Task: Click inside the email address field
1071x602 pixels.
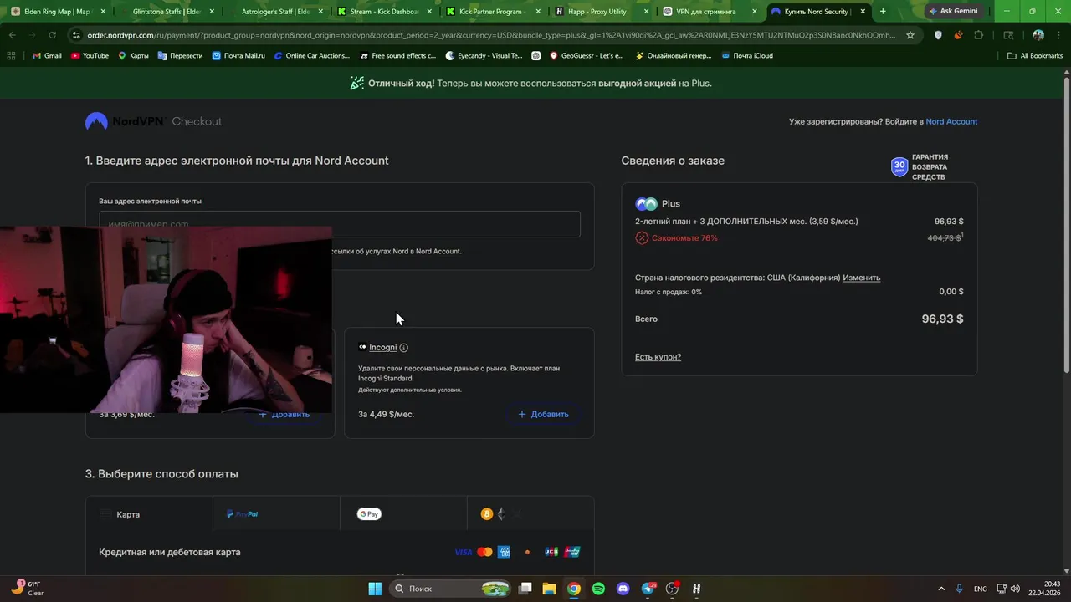Action: 340,224
